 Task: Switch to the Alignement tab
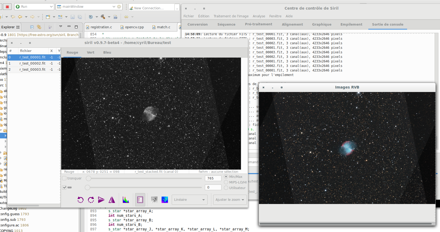pyautogui.click(x=292, y=25)
